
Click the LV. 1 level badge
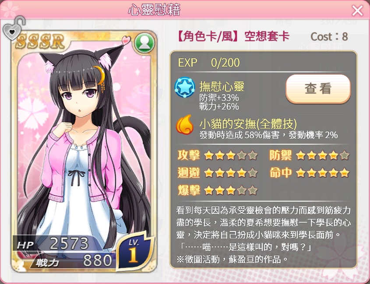coord(134,251)
